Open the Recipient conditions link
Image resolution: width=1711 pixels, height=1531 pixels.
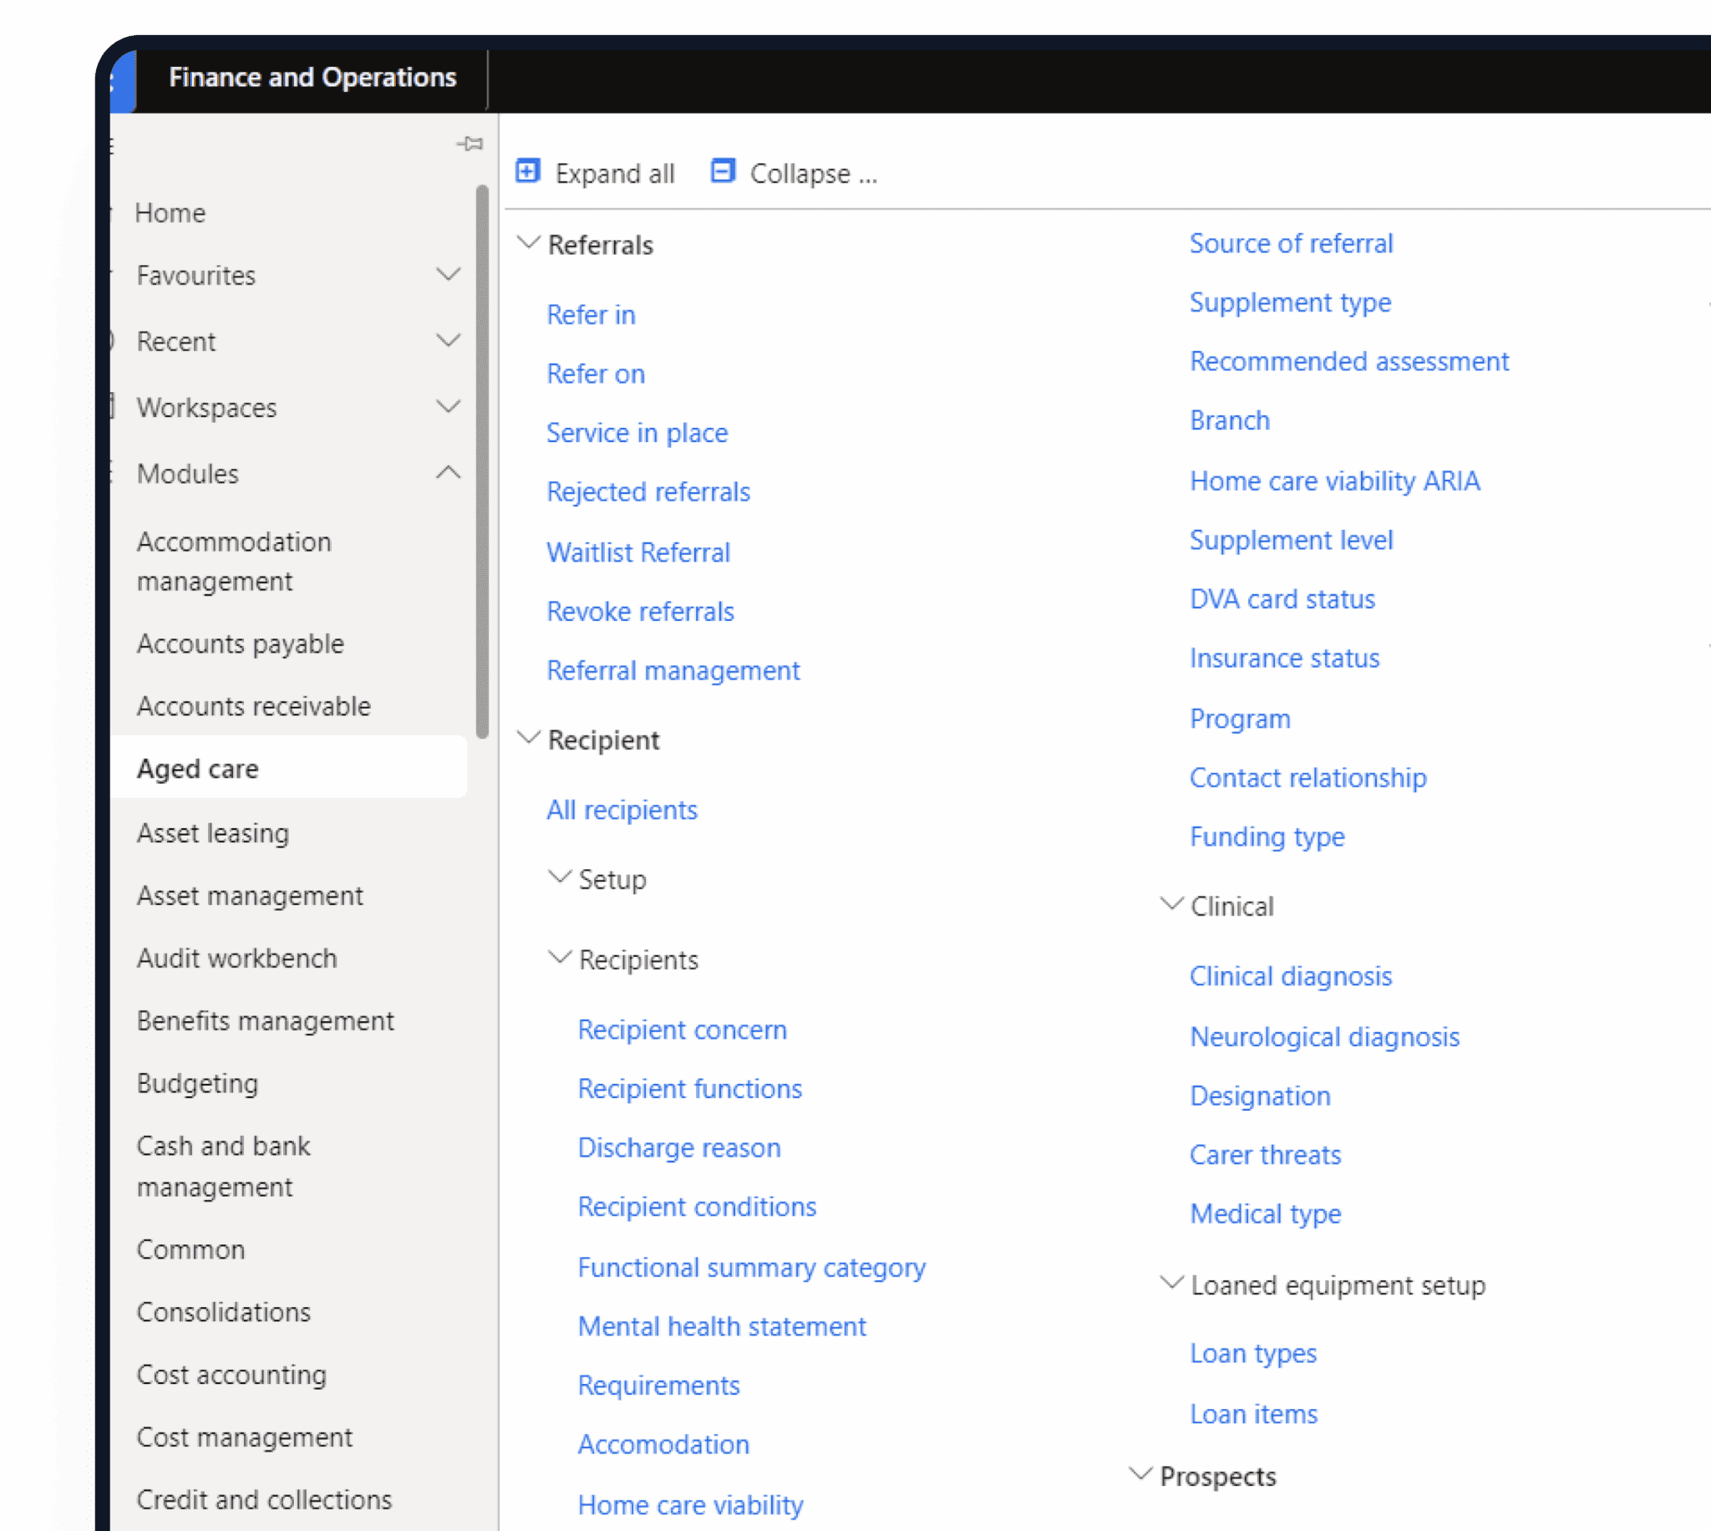point(697,1207)
